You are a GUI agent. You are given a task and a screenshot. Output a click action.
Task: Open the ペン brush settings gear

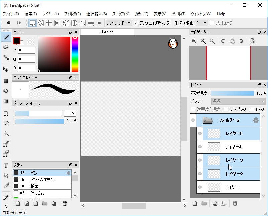pyautogui.click(x=68, y=173)
